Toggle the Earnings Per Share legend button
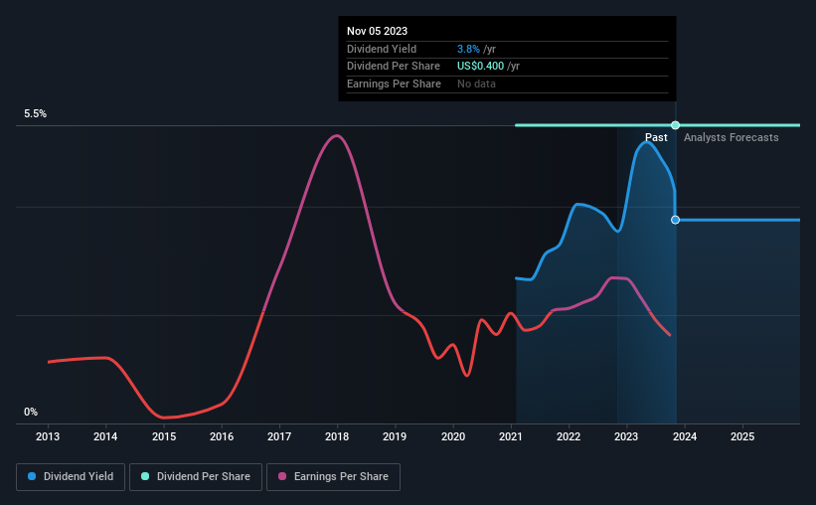 pos(333,477)
